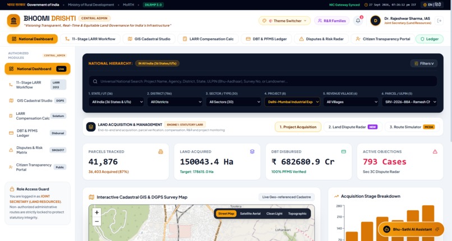The image size is (452, 241).
Task: Open the Citizen Transparency Portal tab
Action: (x=383, y=39)
